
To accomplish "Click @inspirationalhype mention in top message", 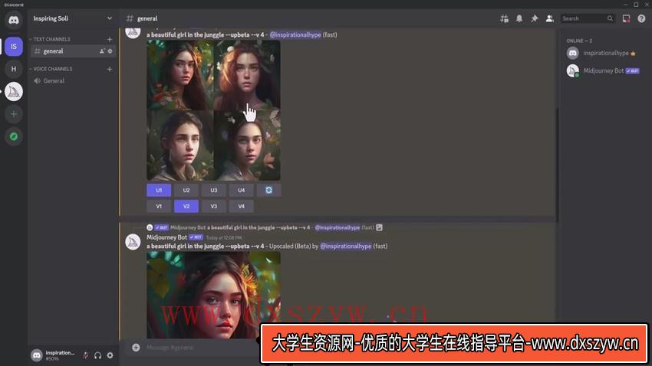I will 295,35.
